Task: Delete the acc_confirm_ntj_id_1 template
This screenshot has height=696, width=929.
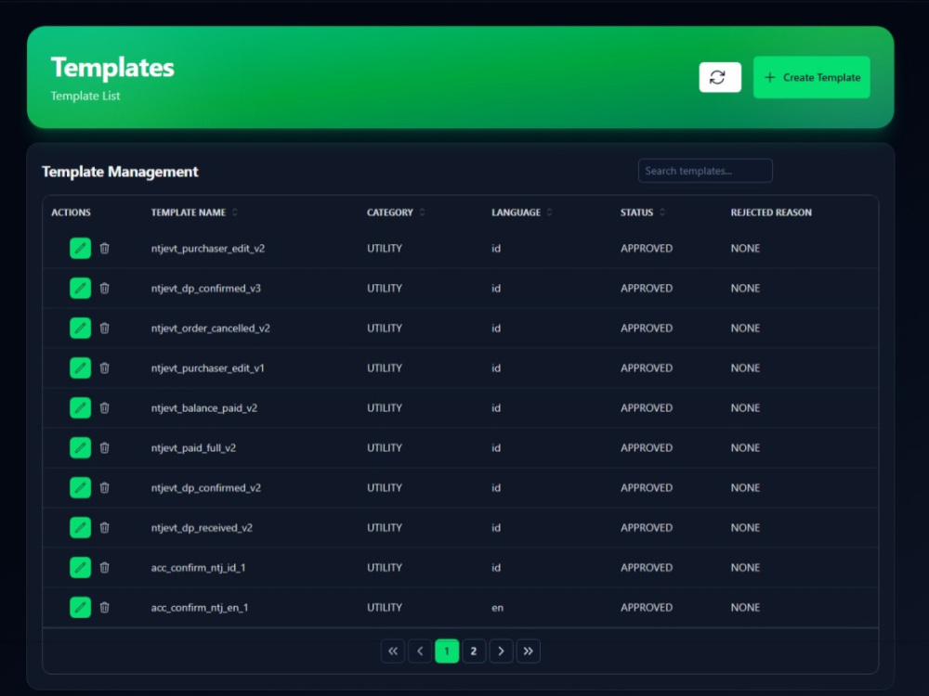Action: click(x=104, y=568)
